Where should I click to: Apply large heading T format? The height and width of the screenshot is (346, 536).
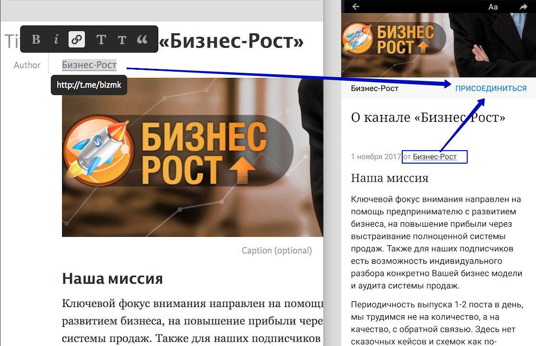click(101, 39)
